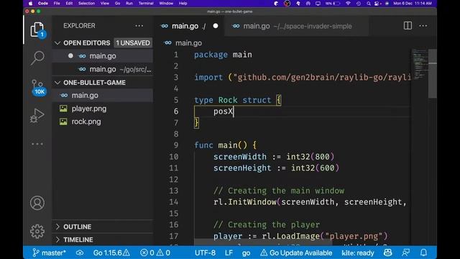Click the code minimap
This screenshot has height=259, width=460.
pos(419,65)
